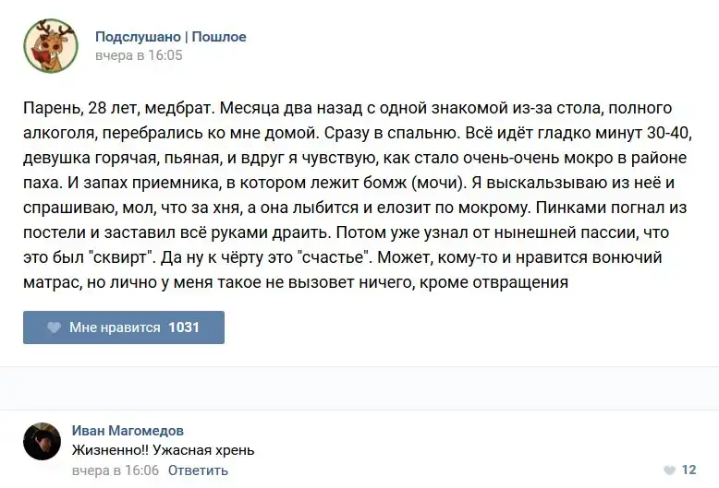Click the 1031 likes counter
Screen dimensions: 719x488
click(x=184, y=327)
